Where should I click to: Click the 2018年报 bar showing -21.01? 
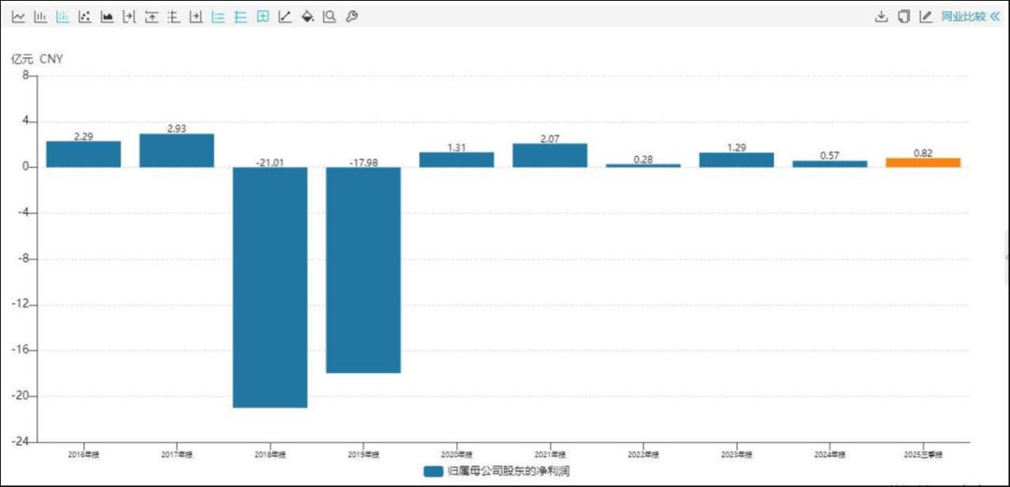[270, 287]
